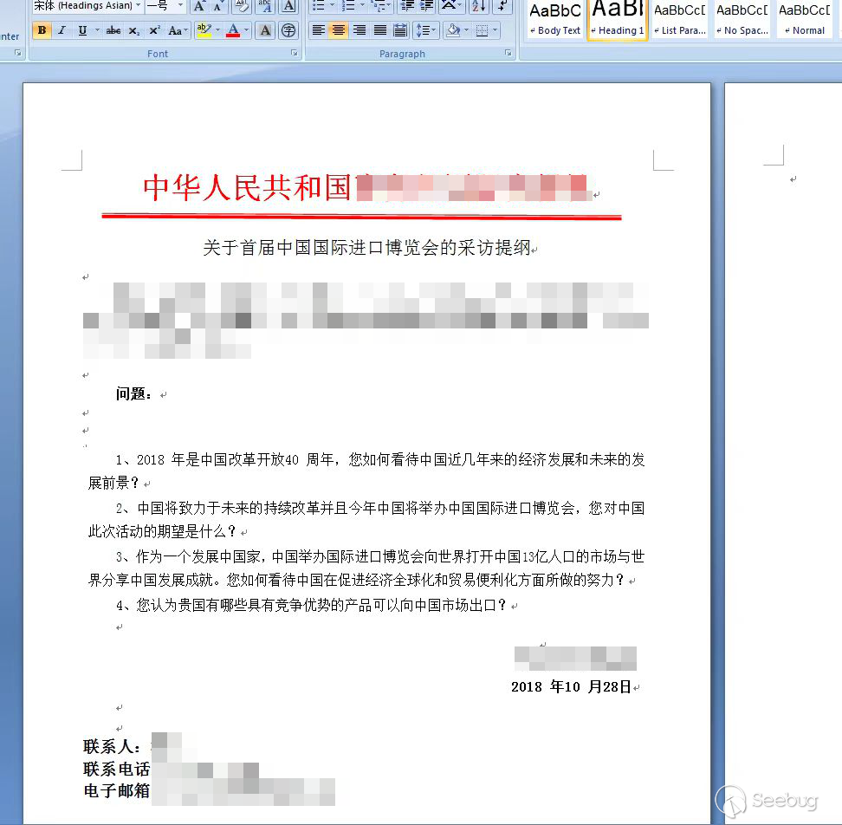The width and height of the screenshot is (842, 825).
Task: Toggle Underline formatting
Action: click(x=82, y=30)
